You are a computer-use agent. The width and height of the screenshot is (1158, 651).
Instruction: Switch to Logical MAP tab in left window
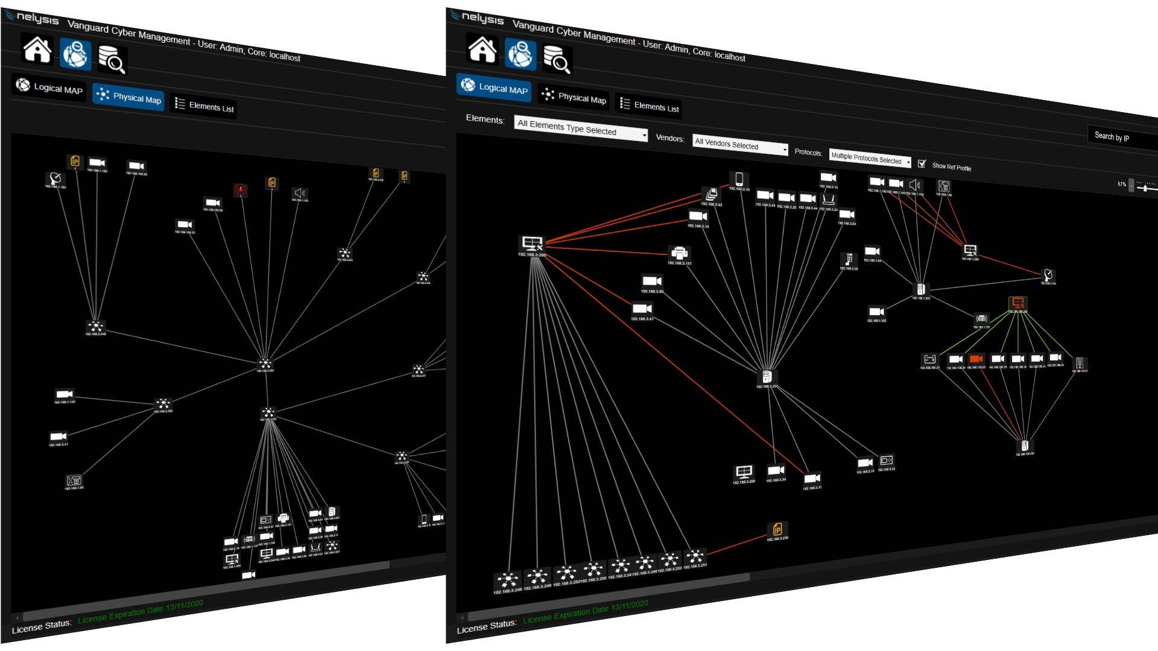pyautogui.click(x=49, y=88)
